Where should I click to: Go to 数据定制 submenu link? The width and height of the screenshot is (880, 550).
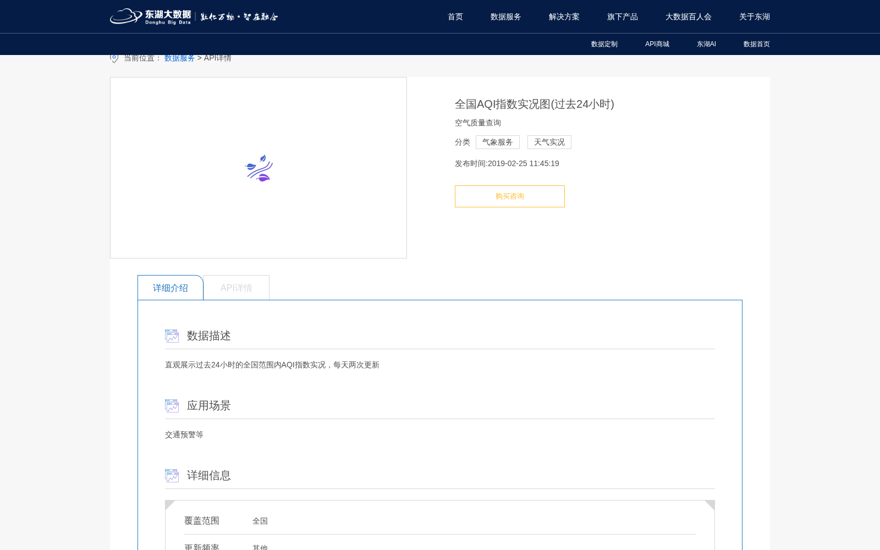[604, 44]
